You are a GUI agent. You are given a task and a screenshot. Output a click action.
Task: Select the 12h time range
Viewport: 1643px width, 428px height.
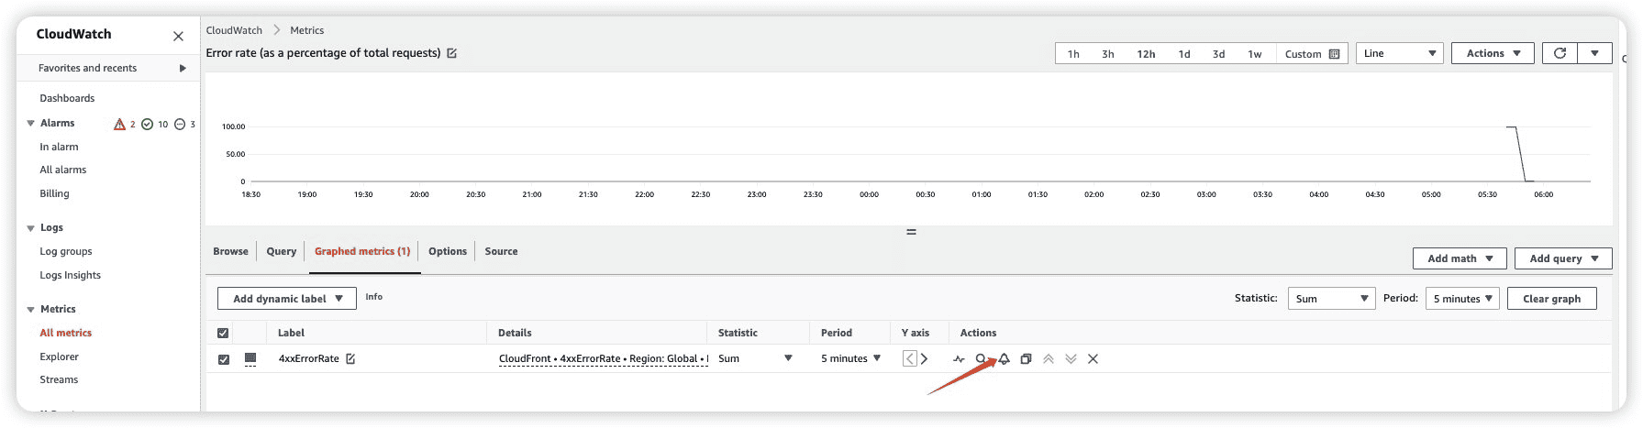pos(1146,54)
